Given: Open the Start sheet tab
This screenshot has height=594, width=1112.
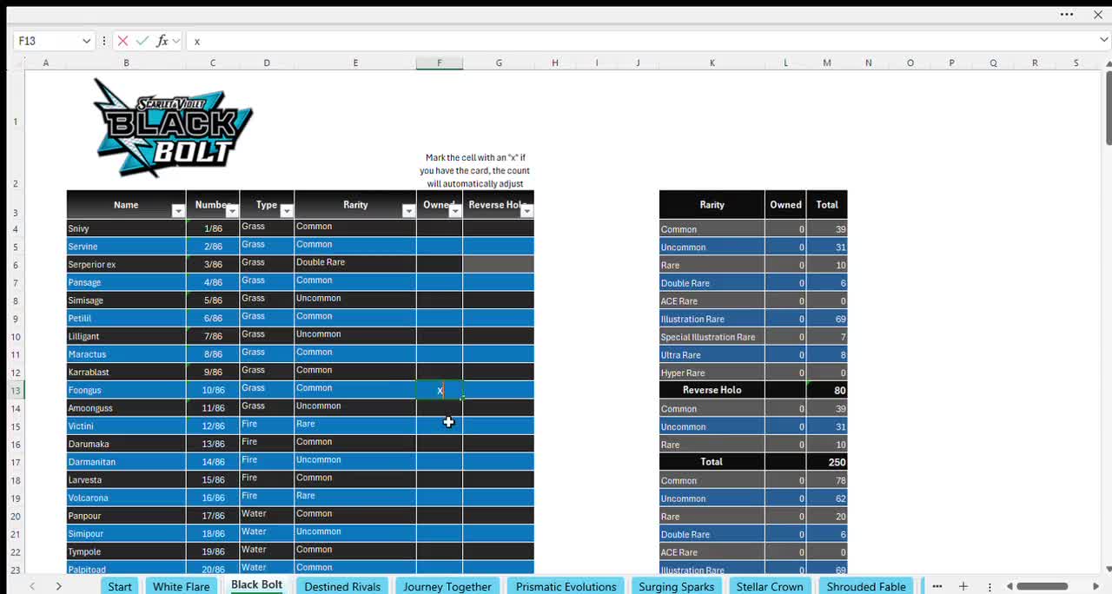Looking at the screenshot, I should 120,586.
